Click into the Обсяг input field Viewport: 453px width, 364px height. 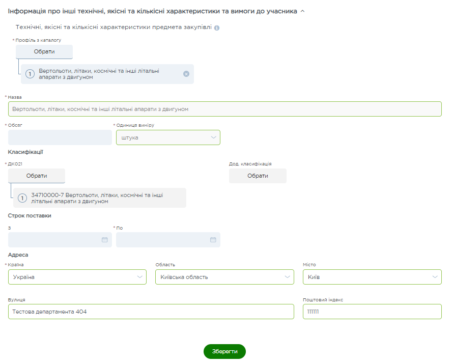(x=60, y=137)
